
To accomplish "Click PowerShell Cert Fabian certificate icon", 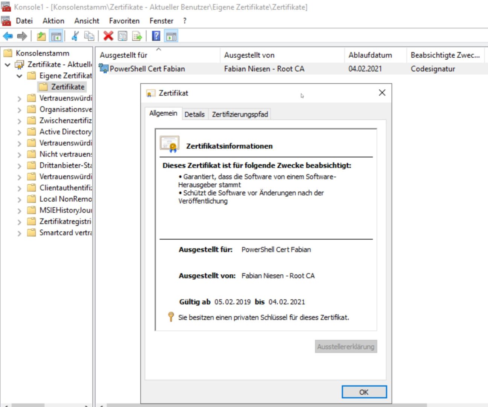I will 103,69.
